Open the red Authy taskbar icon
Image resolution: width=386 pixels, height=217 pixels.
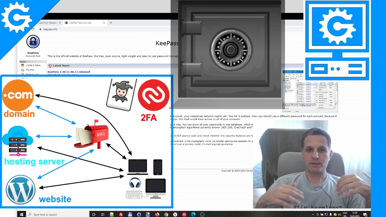tap(184, 214)
